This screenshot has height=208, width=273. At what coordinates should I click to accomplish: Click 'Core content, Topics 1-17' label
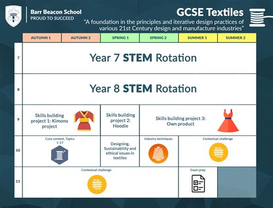click(x=60, y=141)
